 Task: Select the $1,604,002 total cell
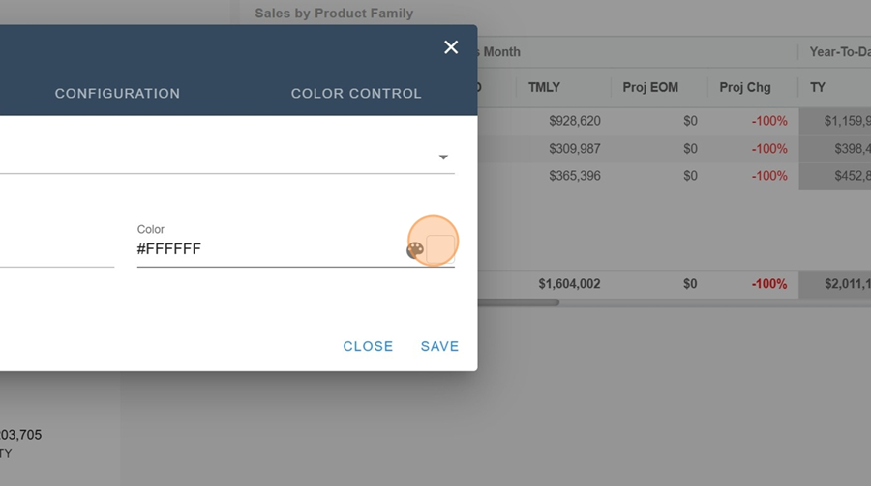[x=569, y=284]
